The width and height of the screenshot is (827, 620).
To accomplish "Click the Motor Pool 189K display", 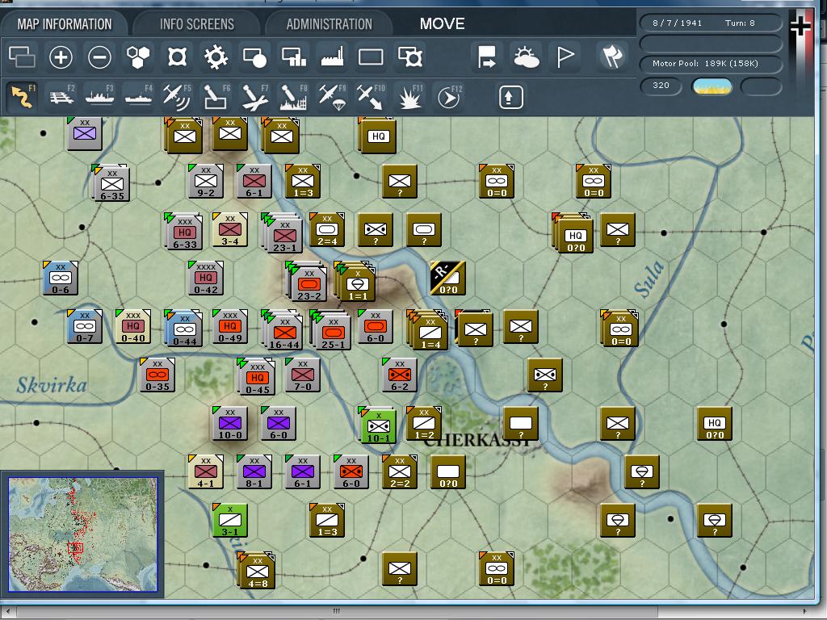I will click(711, 64).
